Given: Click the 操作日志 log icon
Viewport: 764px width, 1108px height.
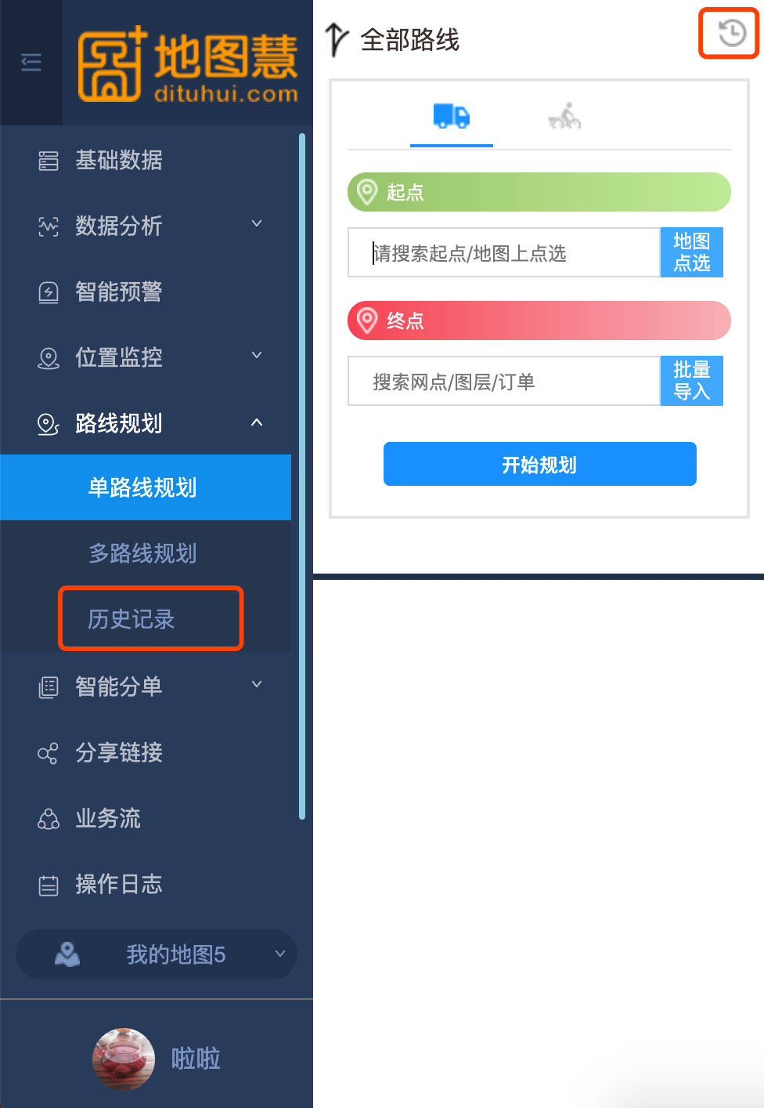Looking at the screenshot, I should pos(49,885).
